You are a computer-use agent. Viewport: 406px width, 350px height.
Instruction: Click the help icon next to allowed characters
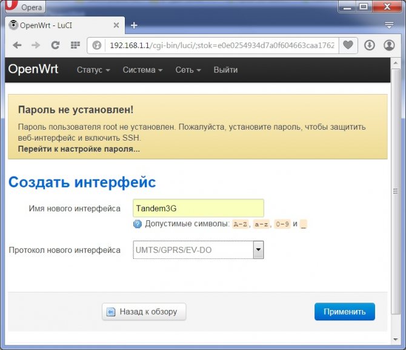tap(138, 224)
